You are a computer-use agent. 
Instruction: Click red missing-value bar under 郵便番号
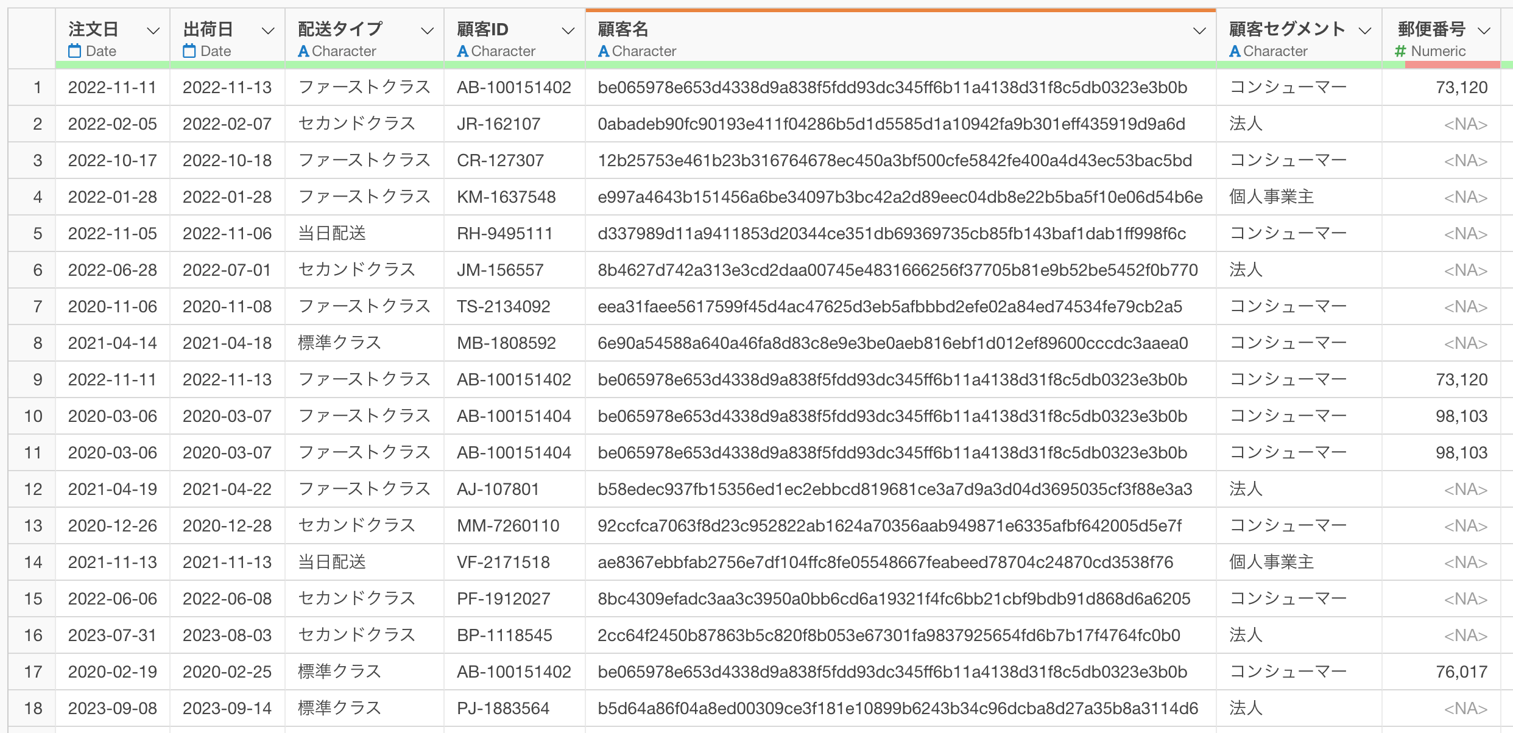click(x=1452, y=65)
